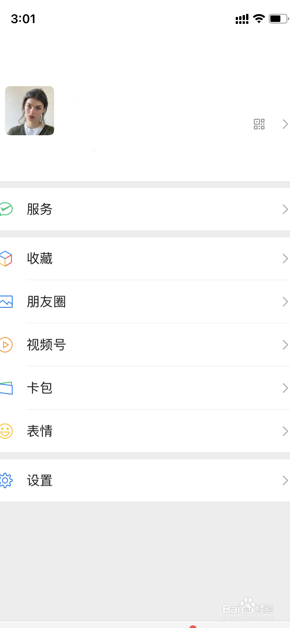
Task: Tap the green Services (服务) checkmark icon
Action: 6,209
